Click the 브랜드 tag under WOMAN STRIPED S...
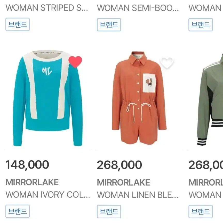This screenshot has height=223, width=223. 18,25
